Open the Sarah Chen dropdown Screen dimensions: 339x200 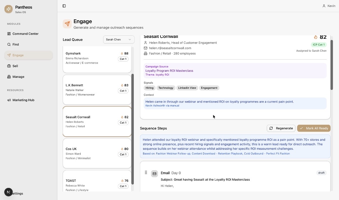click(x=119, y=40)
